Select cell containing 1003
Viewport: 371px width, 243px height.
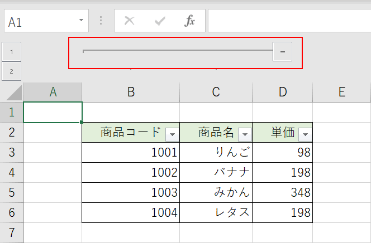[x=131, y=192]
